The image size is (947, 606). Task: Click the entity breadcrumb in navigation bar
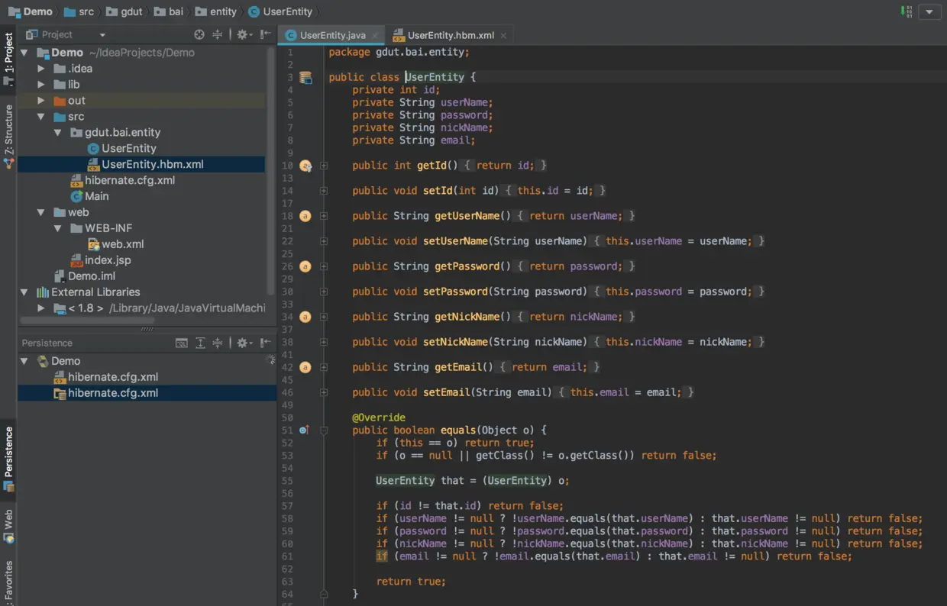coord(223,11)
